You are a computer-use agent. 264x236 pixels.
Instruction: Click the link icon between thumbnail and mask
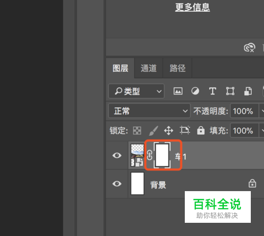pos(149,155)
